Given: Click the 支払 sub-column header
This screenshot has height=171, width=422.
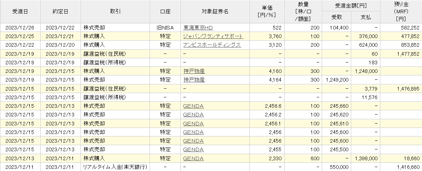Looking at the screenshot, I should (366, 17).
